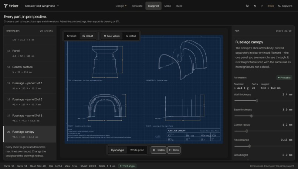The width and height of the screenshot is (298, 169).
Task: Select the Four views layout
Action: click(x=112, y=36)
